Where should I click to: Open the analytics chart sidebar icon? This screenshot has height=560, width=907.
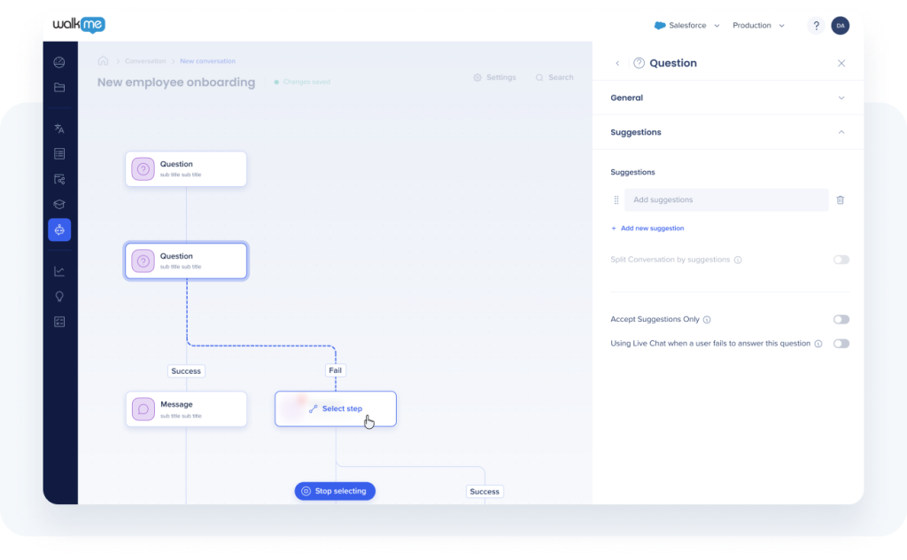click(59, 271)
